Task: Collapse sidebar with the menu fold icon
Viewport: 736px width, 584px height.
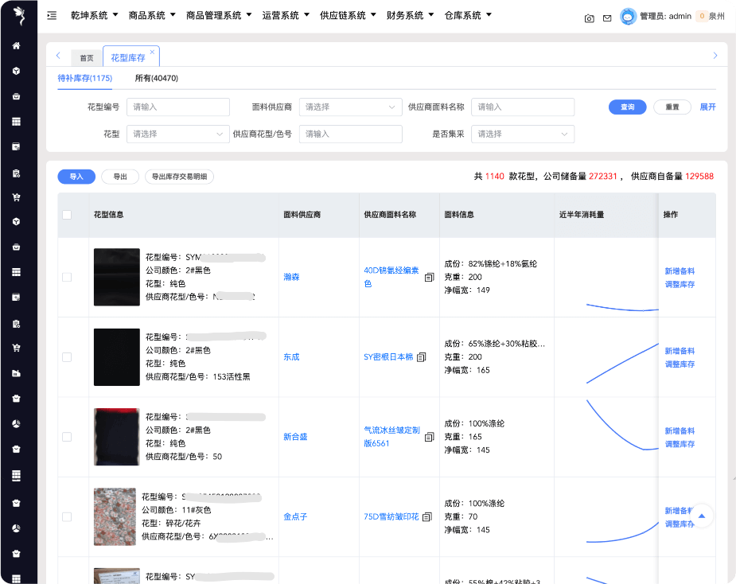Action: (53, 15)
